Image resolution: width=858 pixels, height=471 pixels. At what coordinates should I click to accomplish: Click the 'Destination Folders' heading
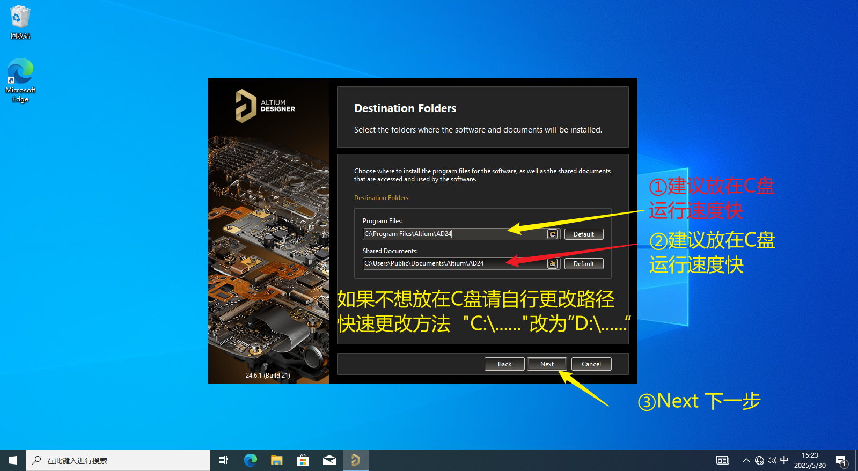pyautogui.click(x=405, y=108)
